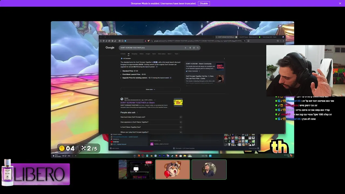Open File Explorer from the shared taskbar
This screenshot has width=345, height=194.
pos(185,156)
